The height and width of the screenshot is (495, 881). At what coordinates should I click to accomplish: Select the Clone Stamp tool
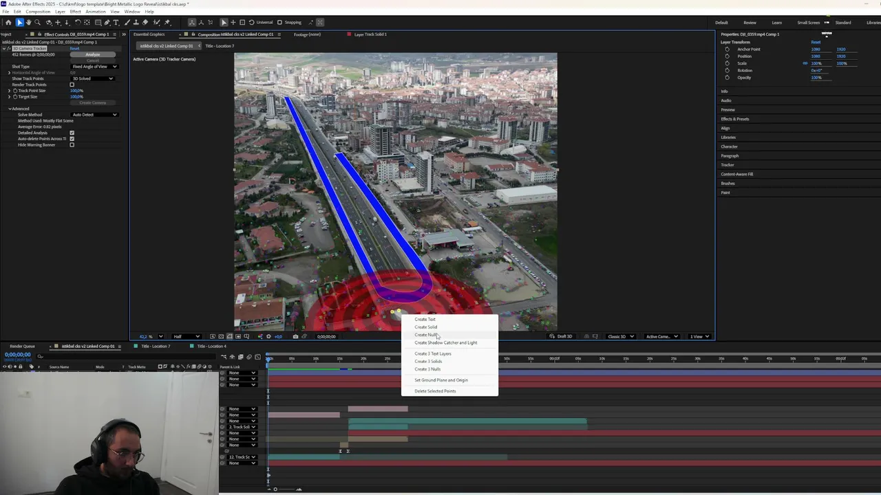[x=135, y=22]
